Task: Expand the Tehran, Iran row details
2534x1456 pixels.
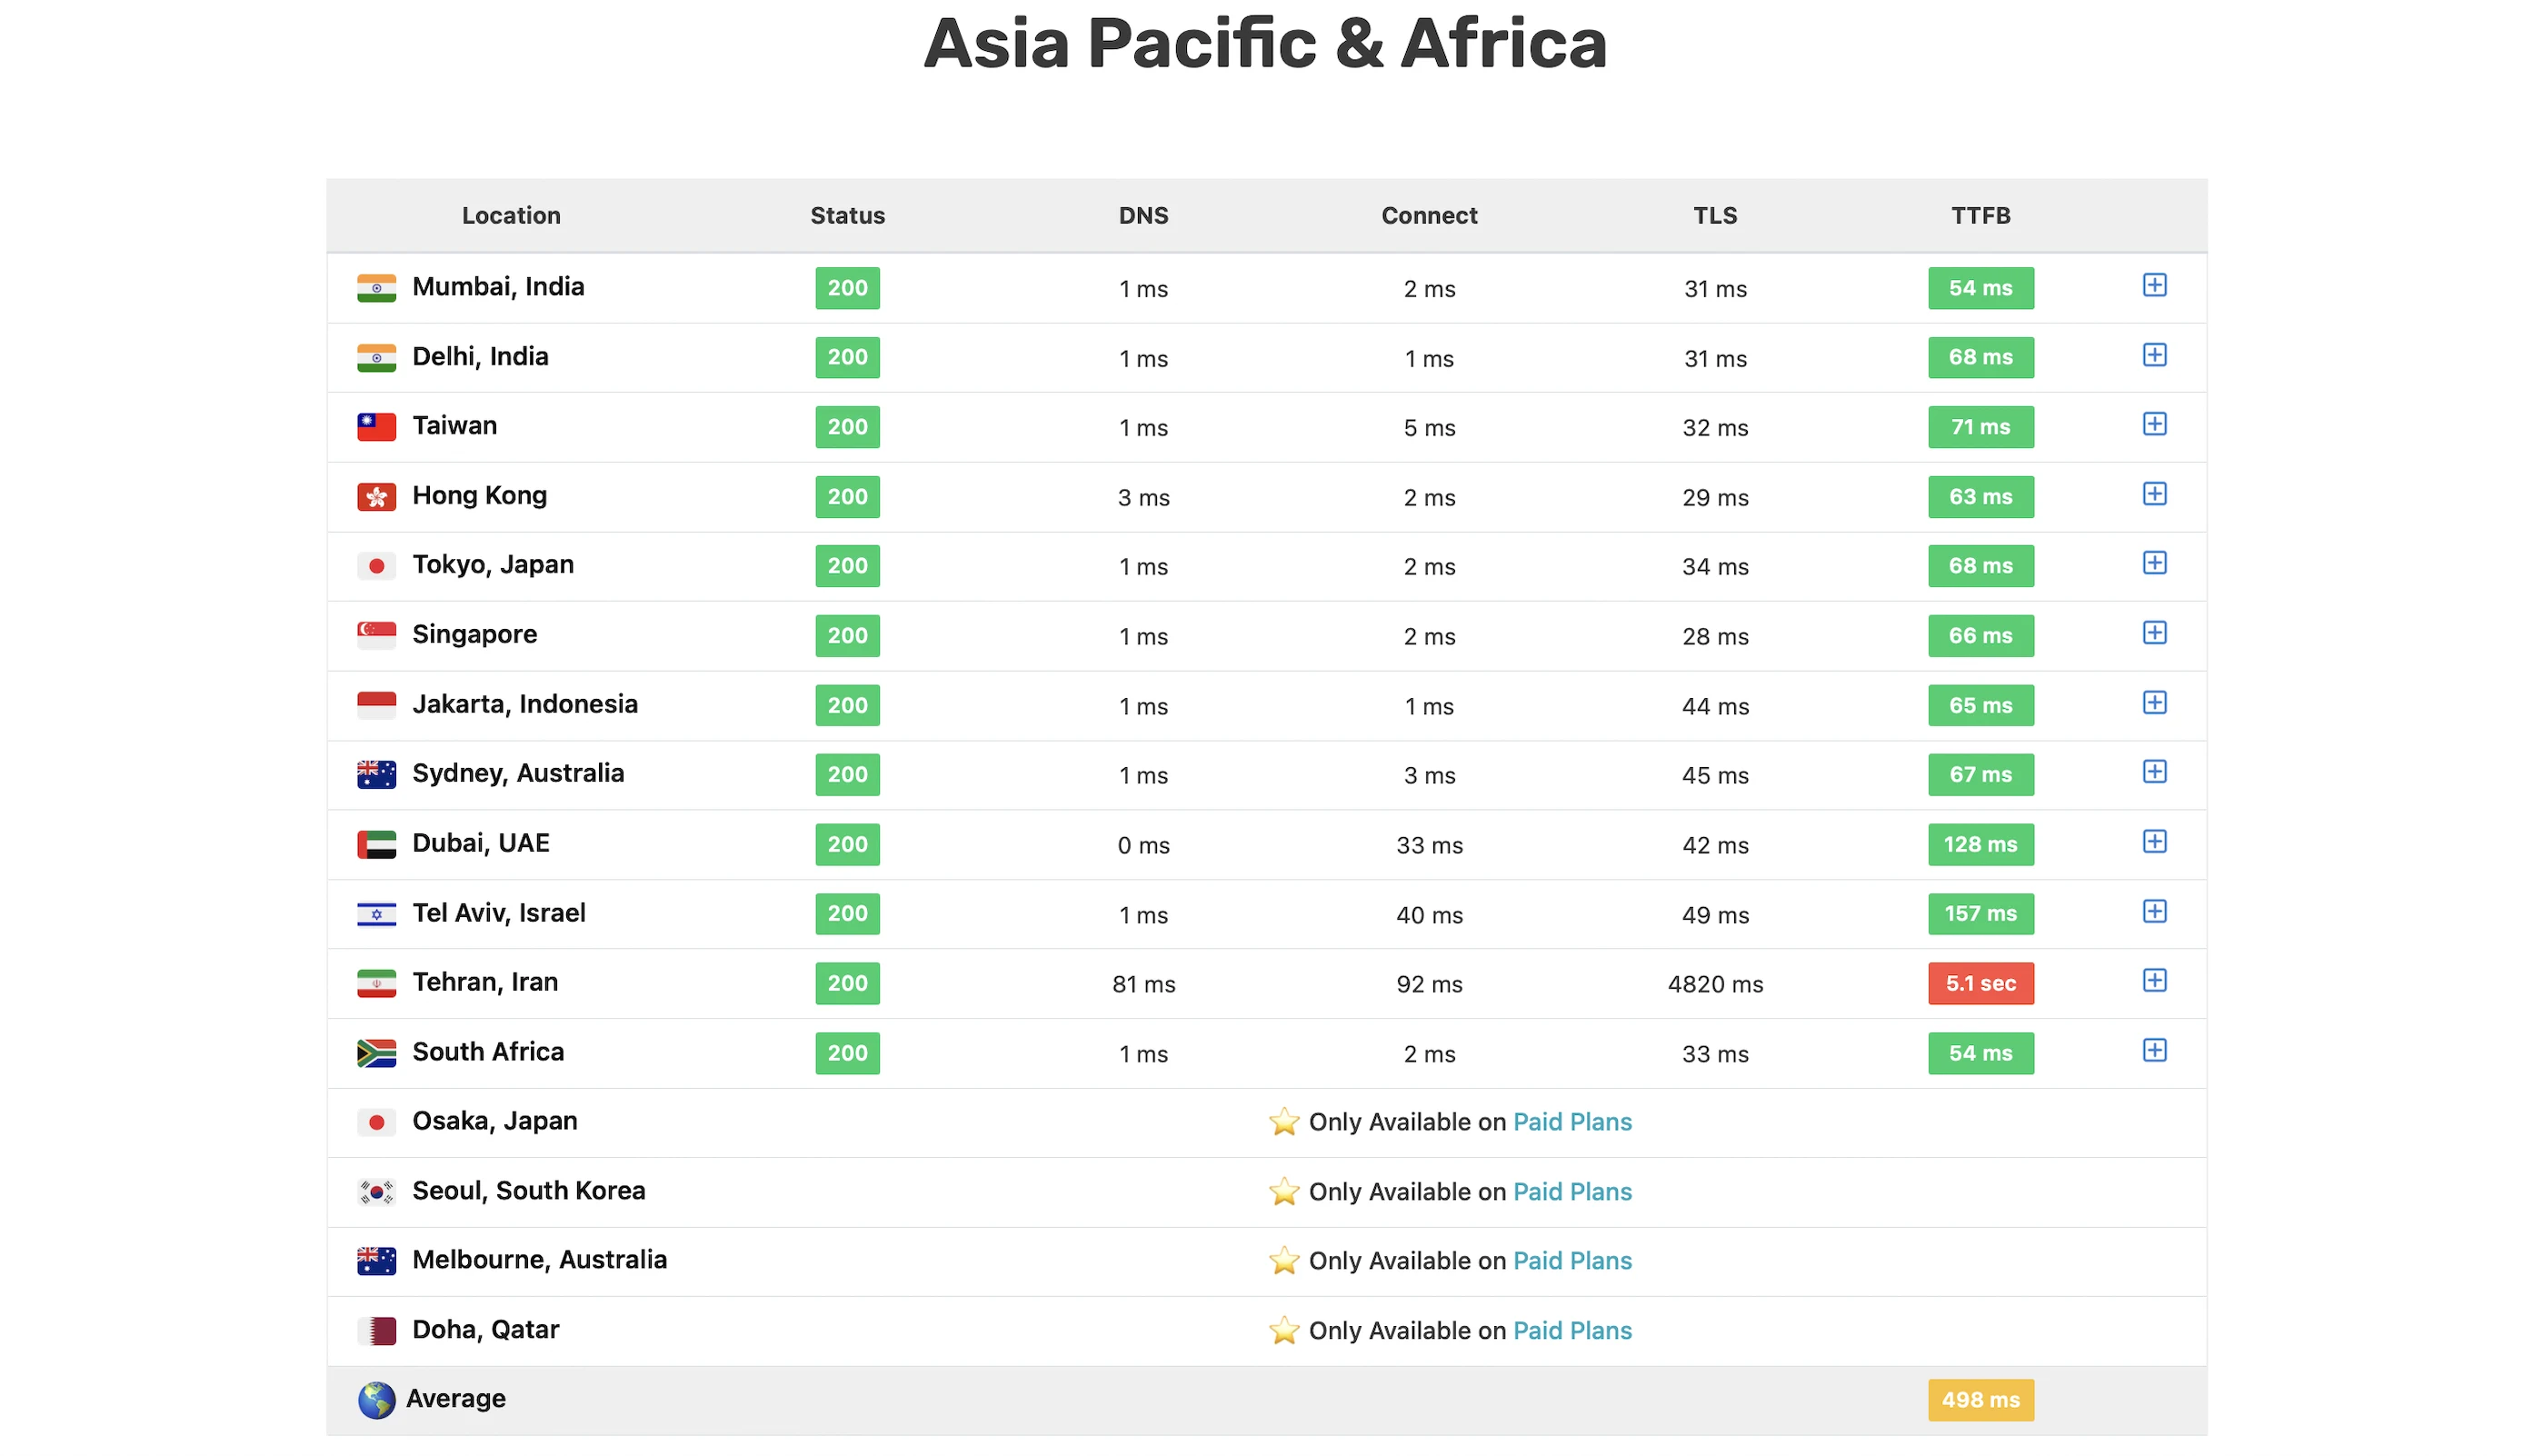Action: [2154, 980]
